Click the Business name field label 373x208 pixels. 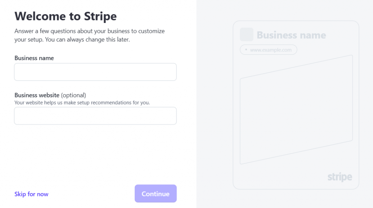(34, 58)
